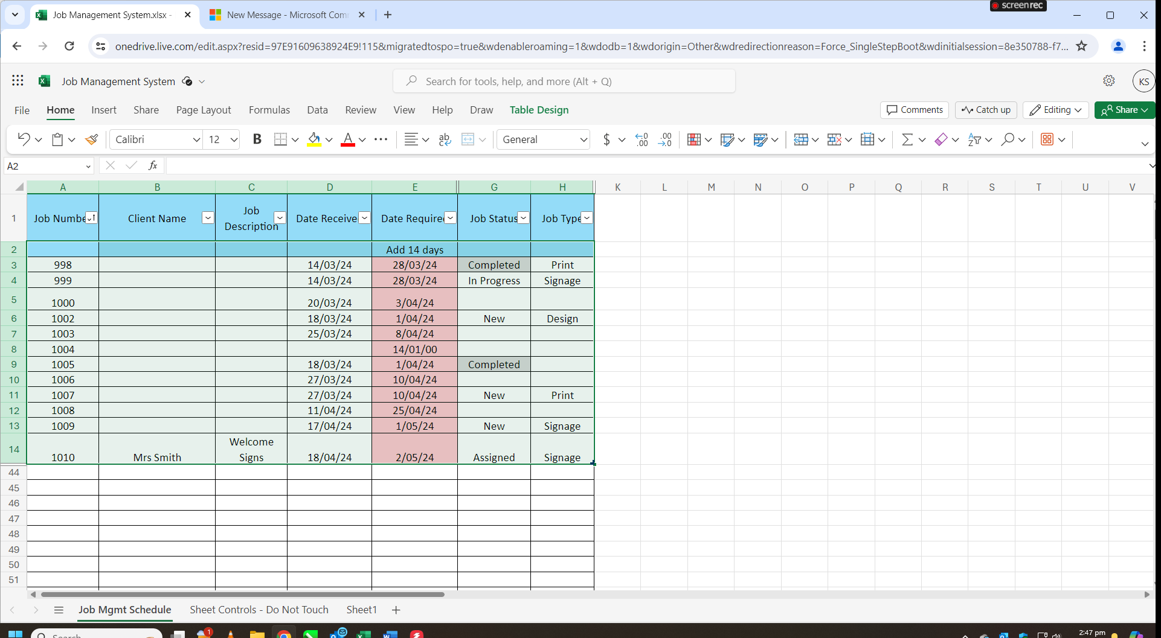
Task: Click the Undo icon
Action: (24, 139)
